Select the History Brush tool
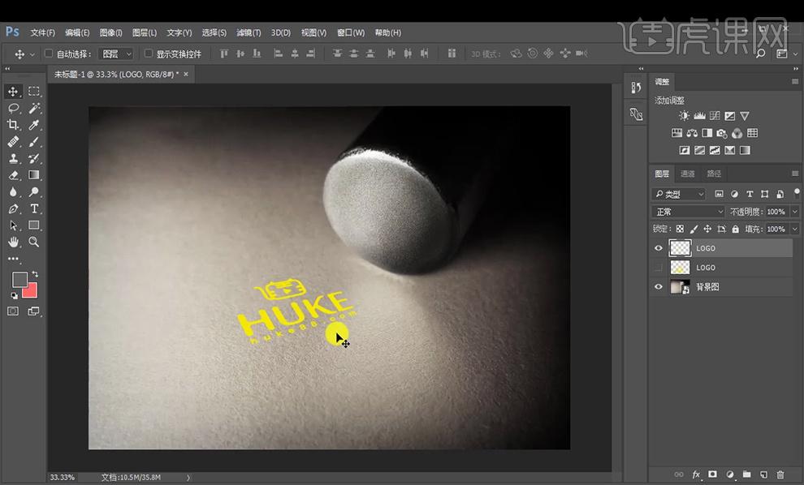This screenshot has width=804, height=485. coord(34,158)
